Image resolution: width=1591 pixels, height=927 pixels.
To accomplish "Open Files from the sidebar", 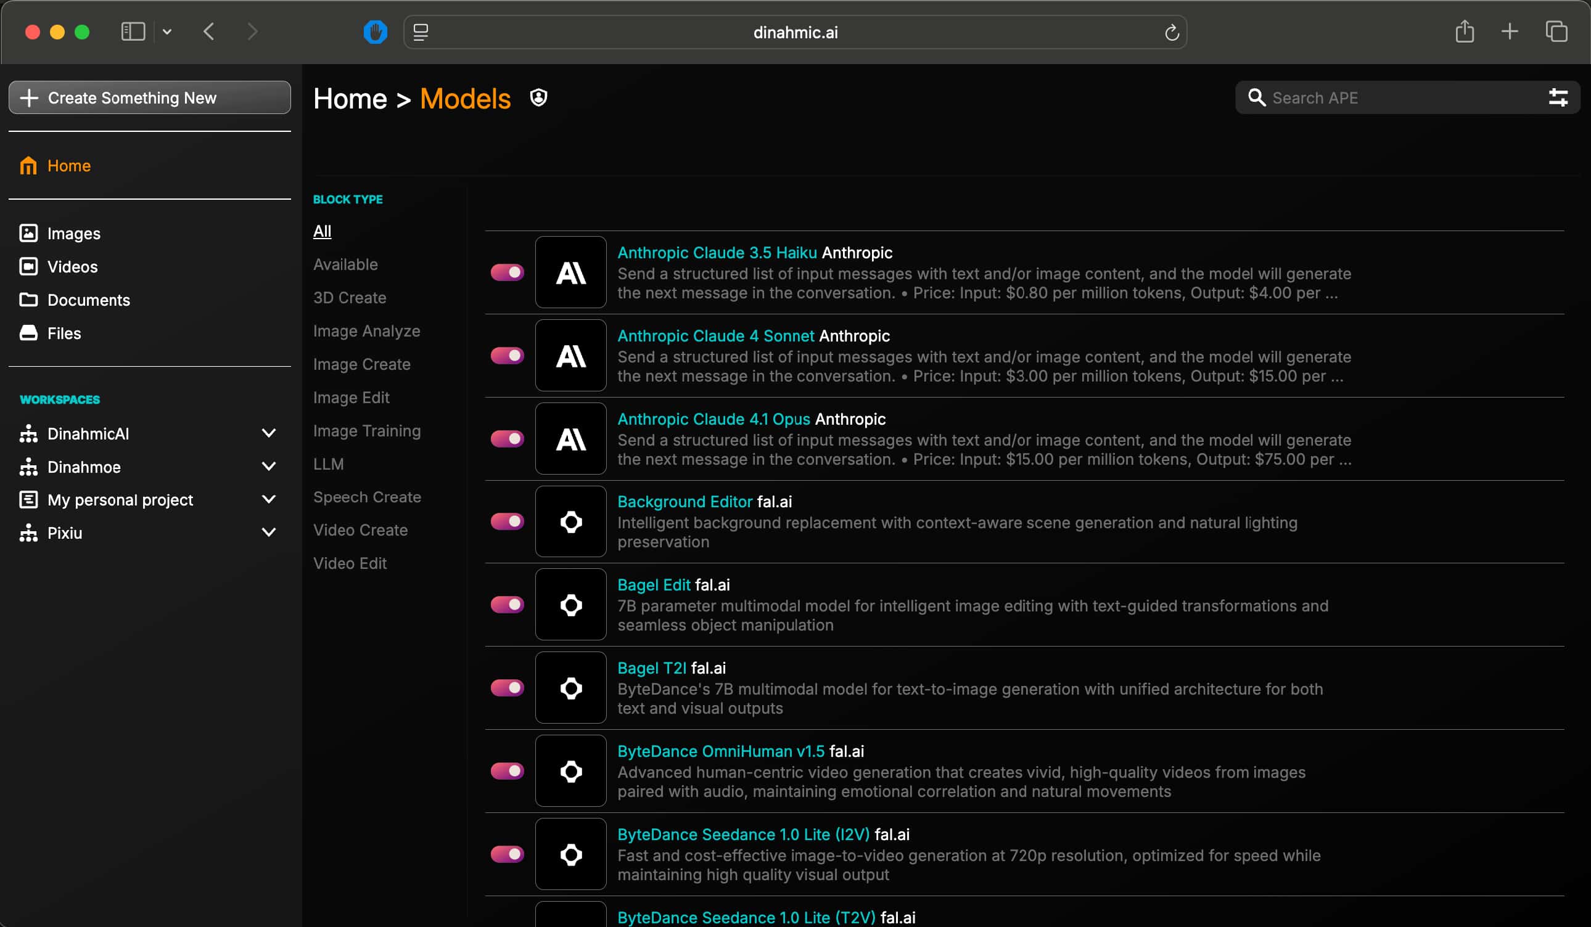I will (64, 333).
